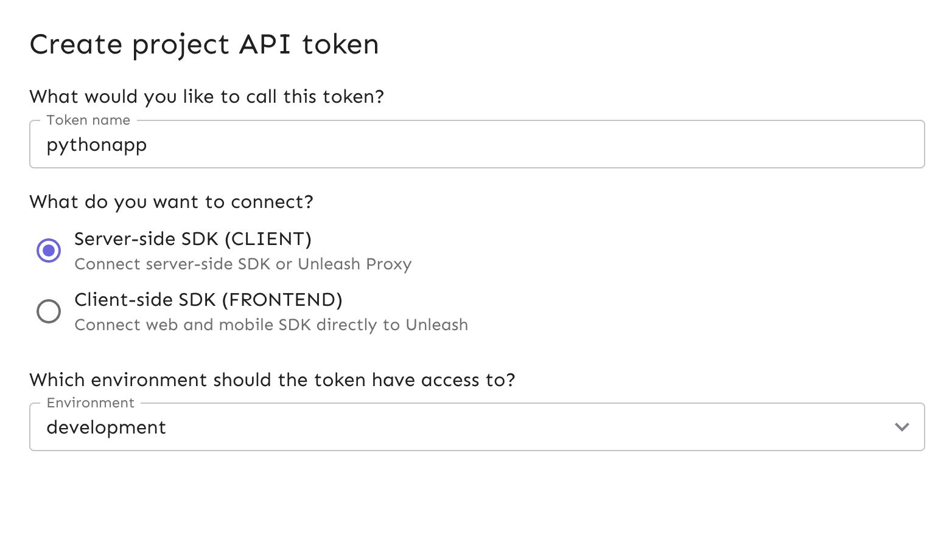
Task: Choose the Client-side SDK (FRONTEND) radio button
Action: coord(49,311)
